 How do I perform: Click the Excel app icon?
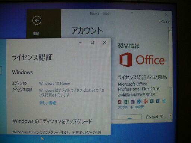coord(126,102)
